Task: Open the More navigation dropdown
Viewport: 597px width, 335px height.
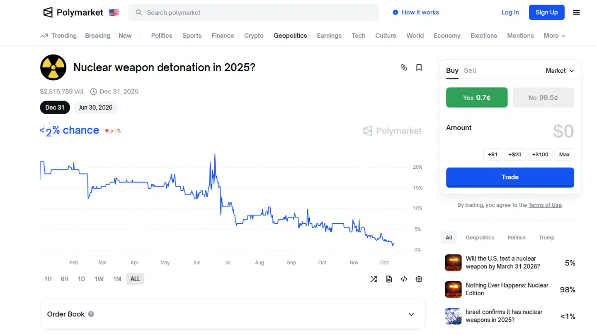Action: click(x=554, y=36)
